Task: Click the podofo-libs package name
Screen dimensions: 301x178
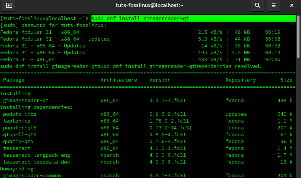Action: point(20,114)
